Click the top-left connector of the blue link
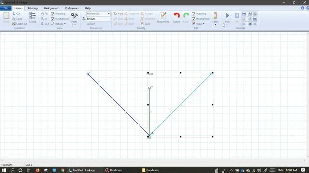The image size is (309, 173). (88, 74)
